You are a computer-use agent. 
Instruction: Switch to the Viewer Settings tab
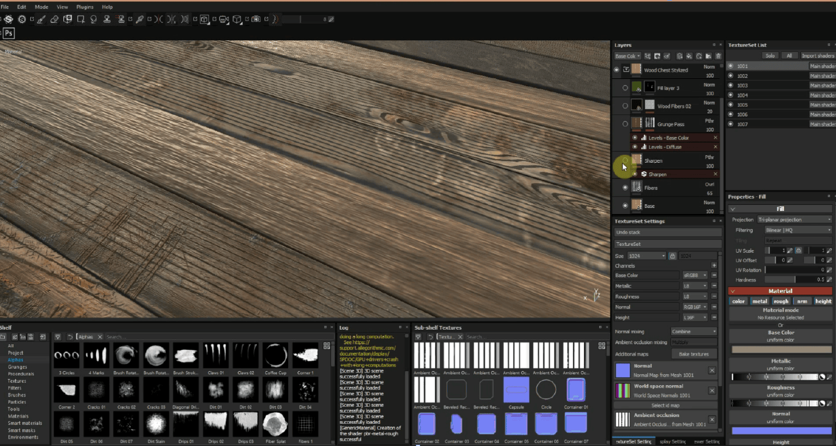[x=706, y=442]
